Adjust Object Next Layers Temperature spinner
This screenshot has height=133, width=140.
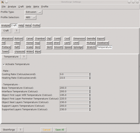click(x=90, y=102)
